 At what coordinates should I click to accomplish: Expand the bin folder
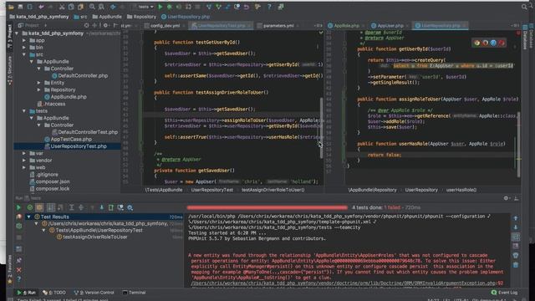click(x=24, y=48)
